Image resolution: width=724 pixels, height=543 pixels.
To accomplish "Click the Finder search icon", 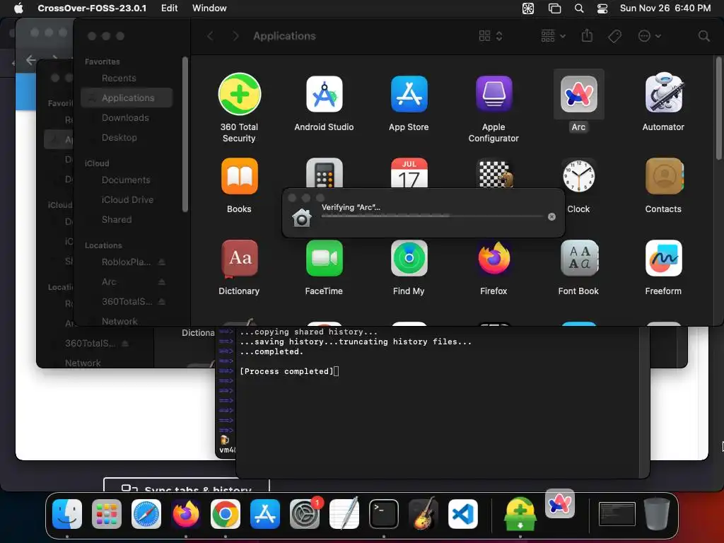I will (x=703, y=36).
